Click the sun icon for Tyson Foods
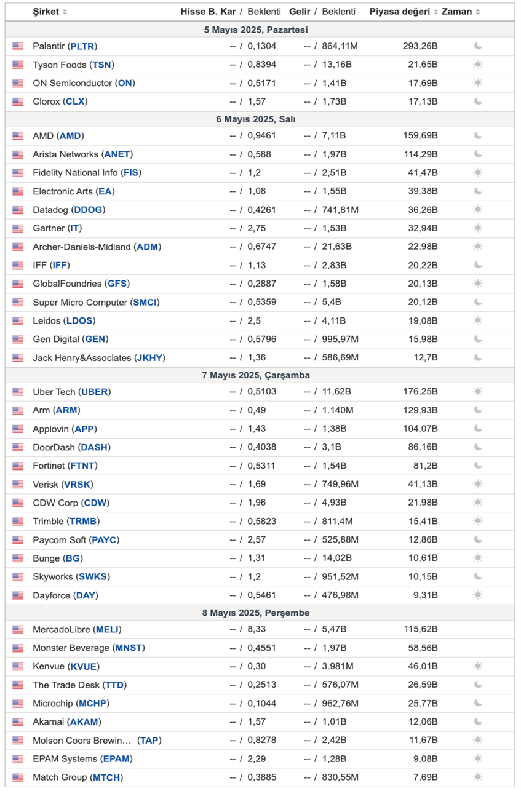This screenshot has width=521, height=791. [478, 65]
